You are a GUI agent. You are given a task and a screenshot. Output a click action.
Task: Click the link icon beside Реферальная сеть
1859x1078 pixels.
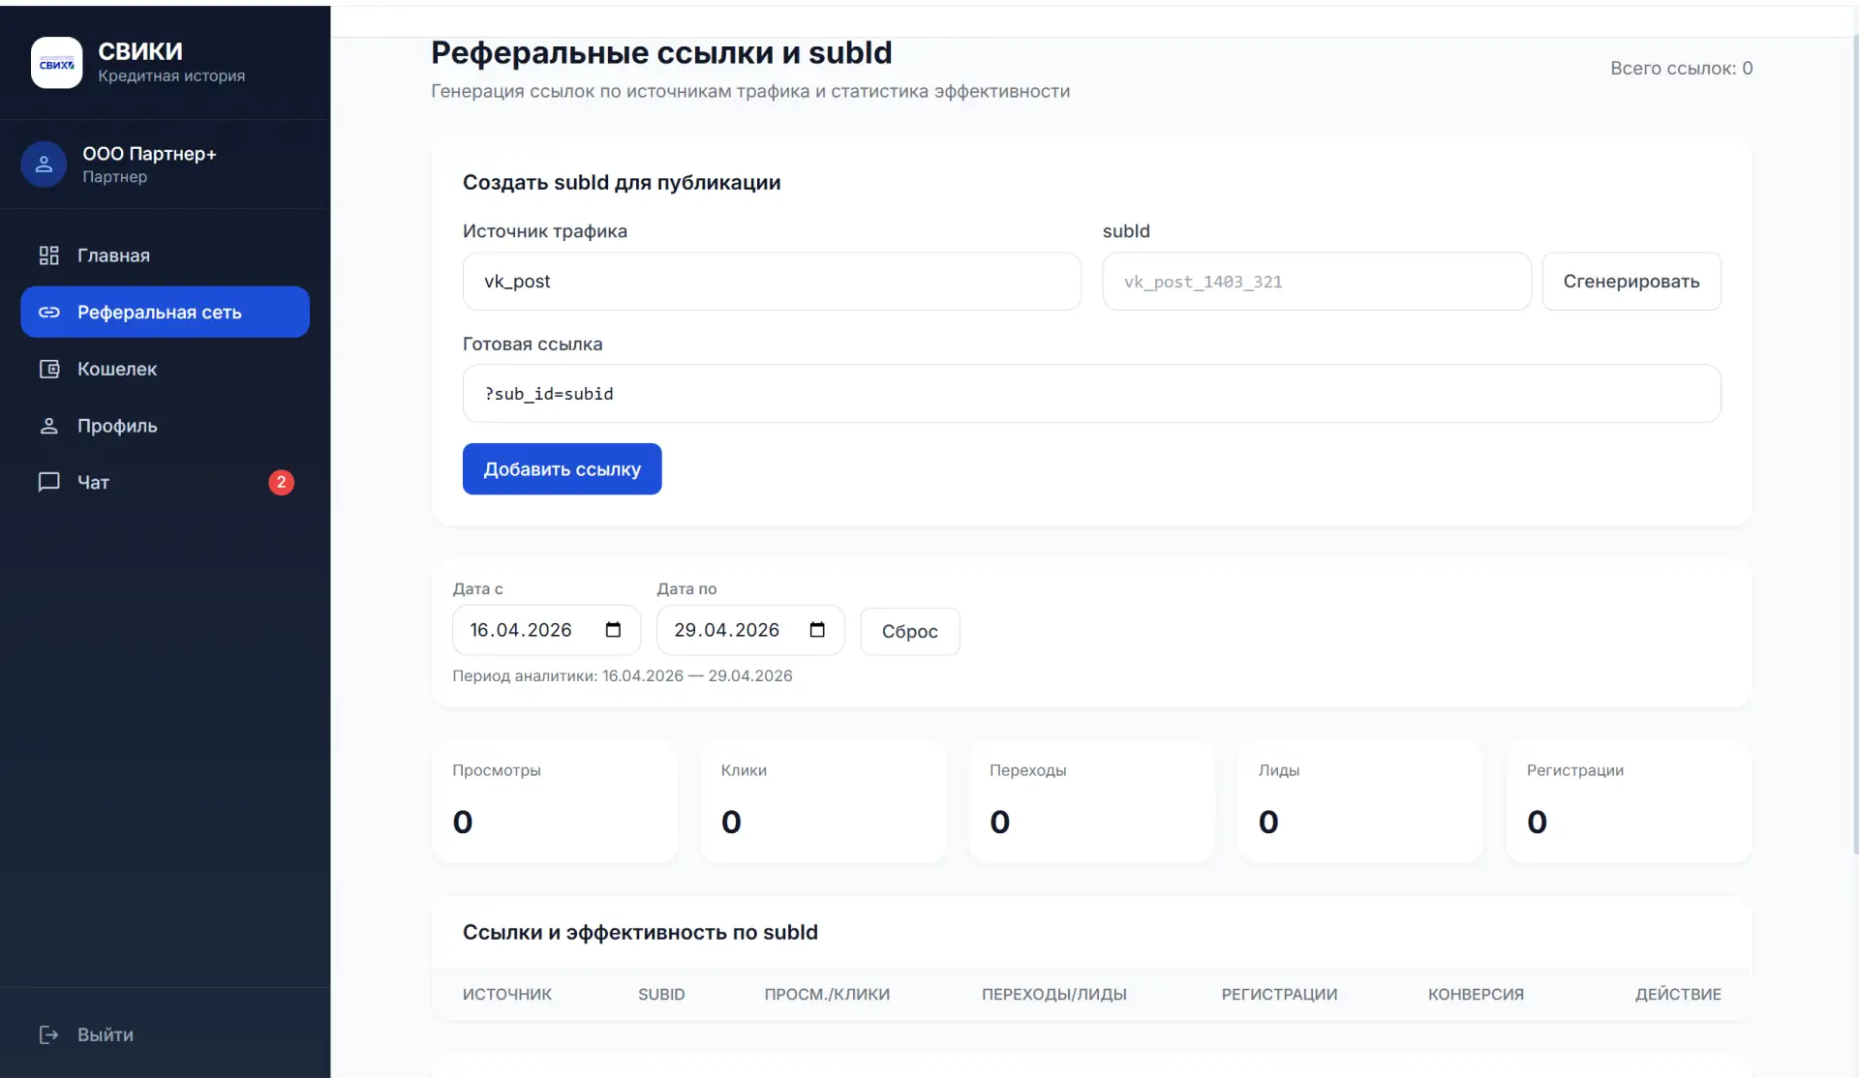[48, 313]
